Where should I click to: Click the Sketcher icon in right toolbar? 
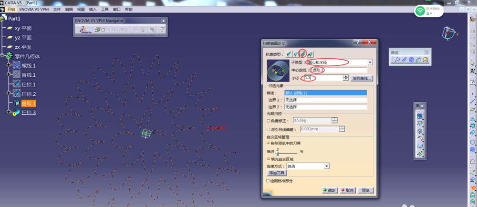point(472,82)
